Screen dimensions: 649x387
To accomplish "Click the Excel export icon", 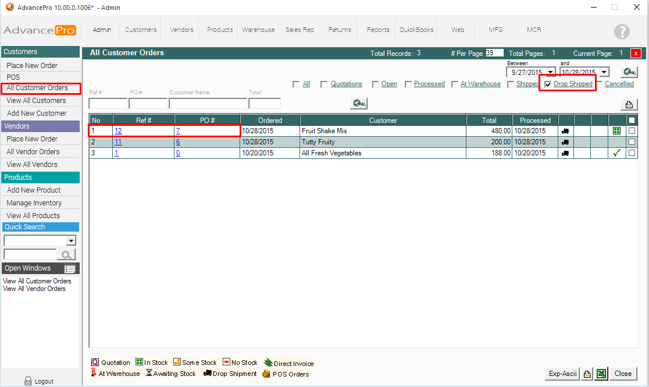I will pyautogui.click(x=602, y=374).
